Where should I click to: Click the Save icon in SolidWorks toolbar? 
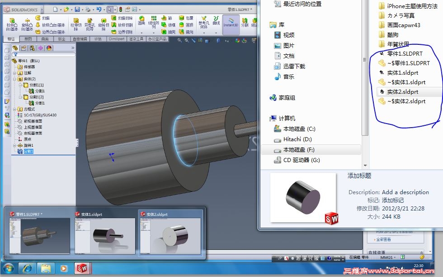(77, 10)
